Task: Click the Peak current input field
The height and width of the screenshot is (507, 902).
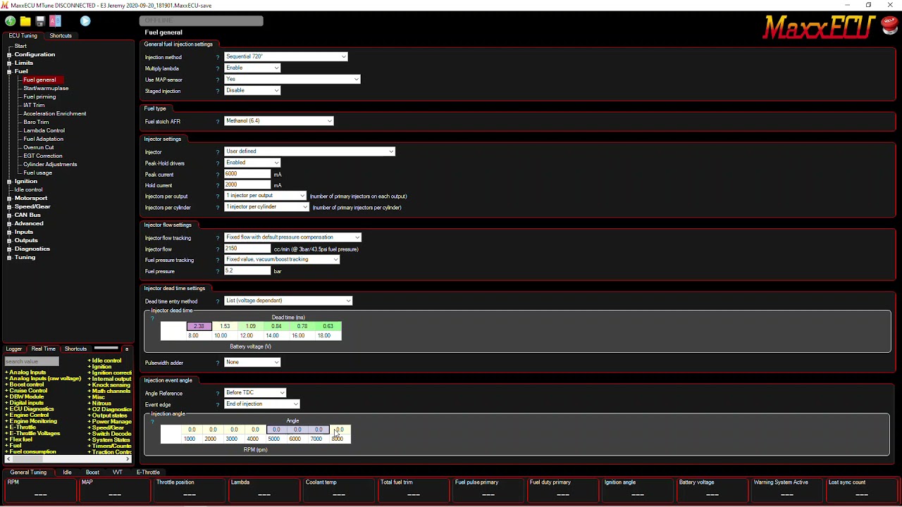Action: 247,174
